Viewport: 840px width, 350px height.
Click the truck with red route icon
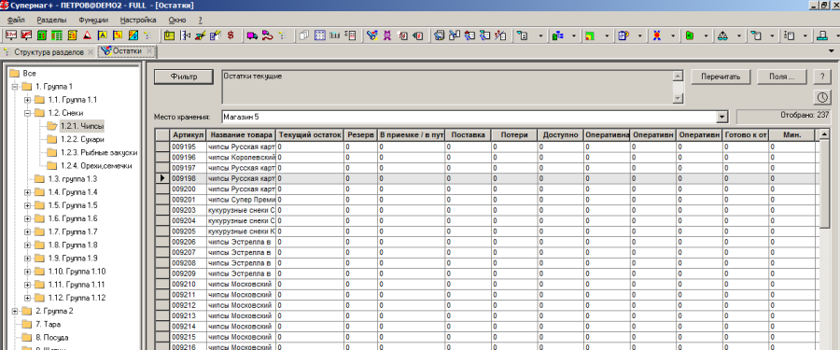tap(267, 35)
